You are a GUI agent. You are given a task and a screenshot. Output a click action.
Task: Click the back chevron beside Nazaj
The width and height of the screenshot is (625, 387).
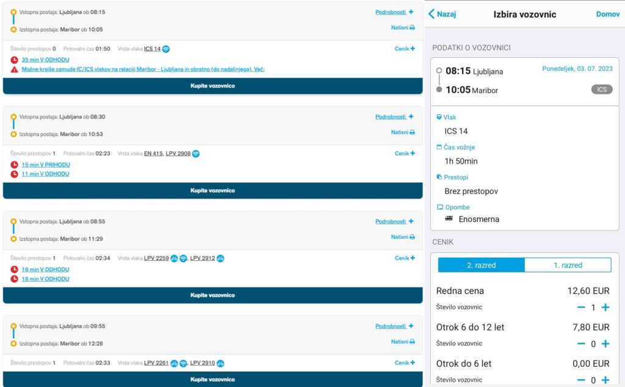[432, 14]
